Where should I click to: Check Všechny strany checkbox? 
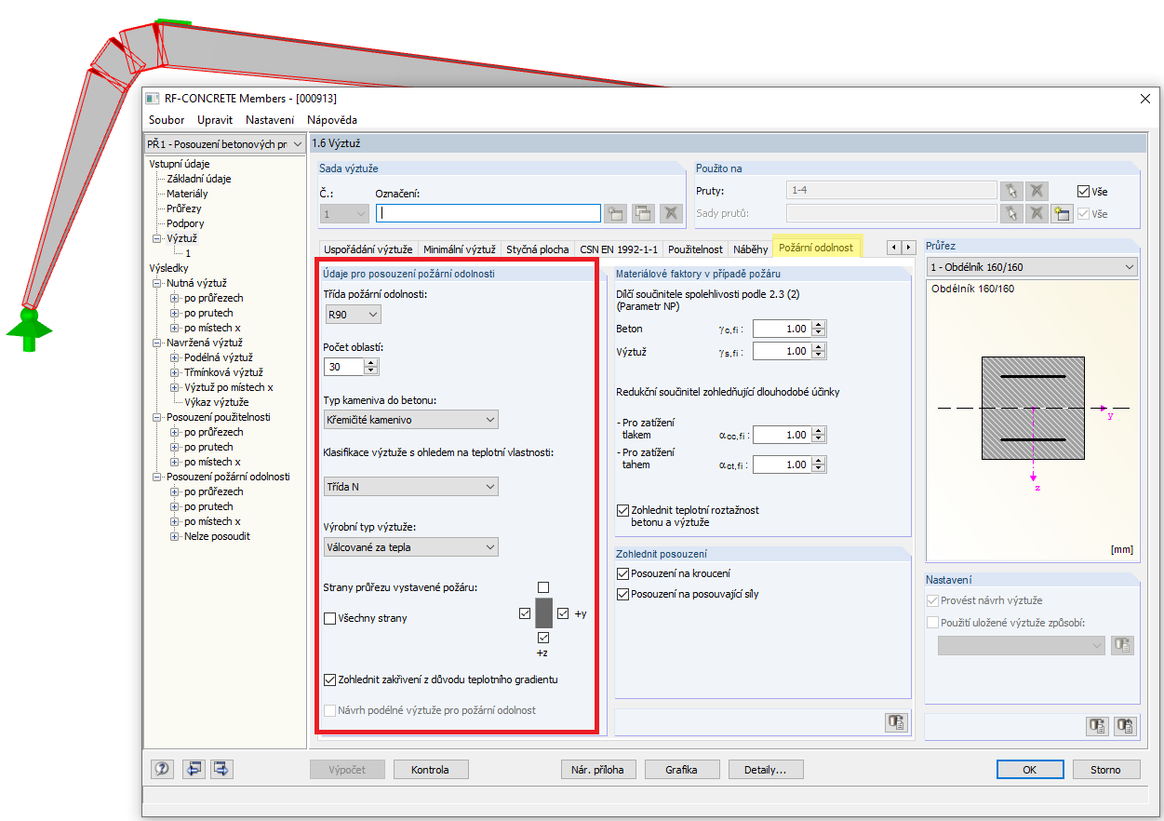(329, 618)
